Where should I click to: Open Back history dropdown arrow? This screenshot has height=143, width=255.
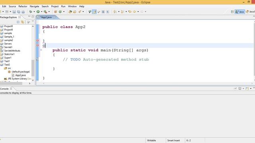point(138,12)
